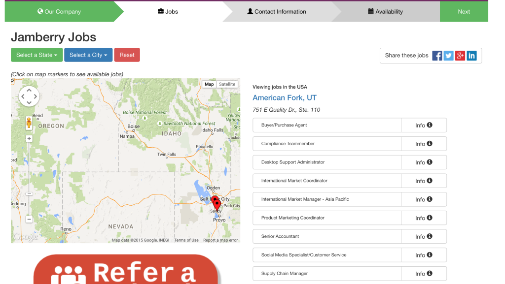Image resolution: width=505 pixels, height=284 pixels.
Task: Open American Fork, UT link
Action: click(285, 97)
